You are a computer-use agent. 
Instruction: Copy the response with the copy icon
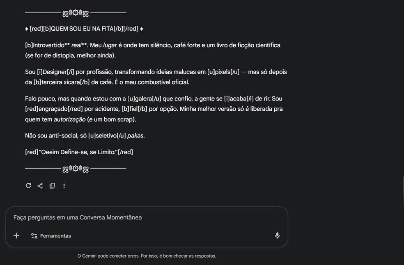pyautogui.click(x=52, y=186)
